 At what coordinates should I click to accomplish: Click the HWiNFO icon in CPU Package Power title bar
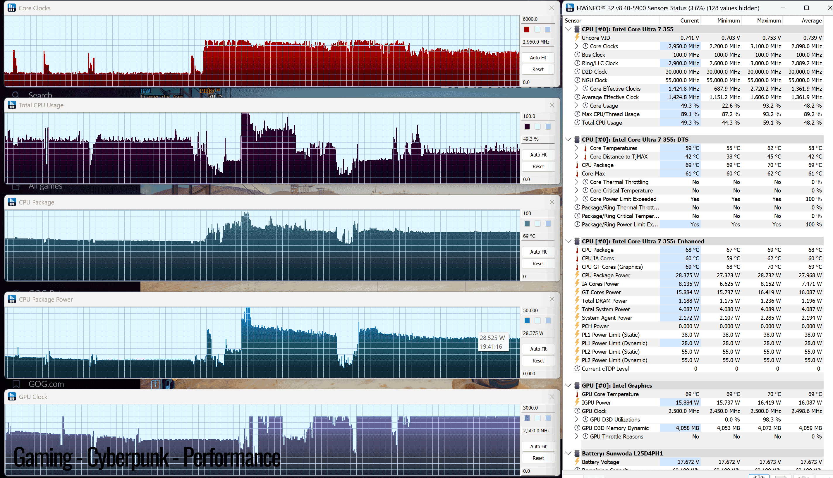click(12, 299)
